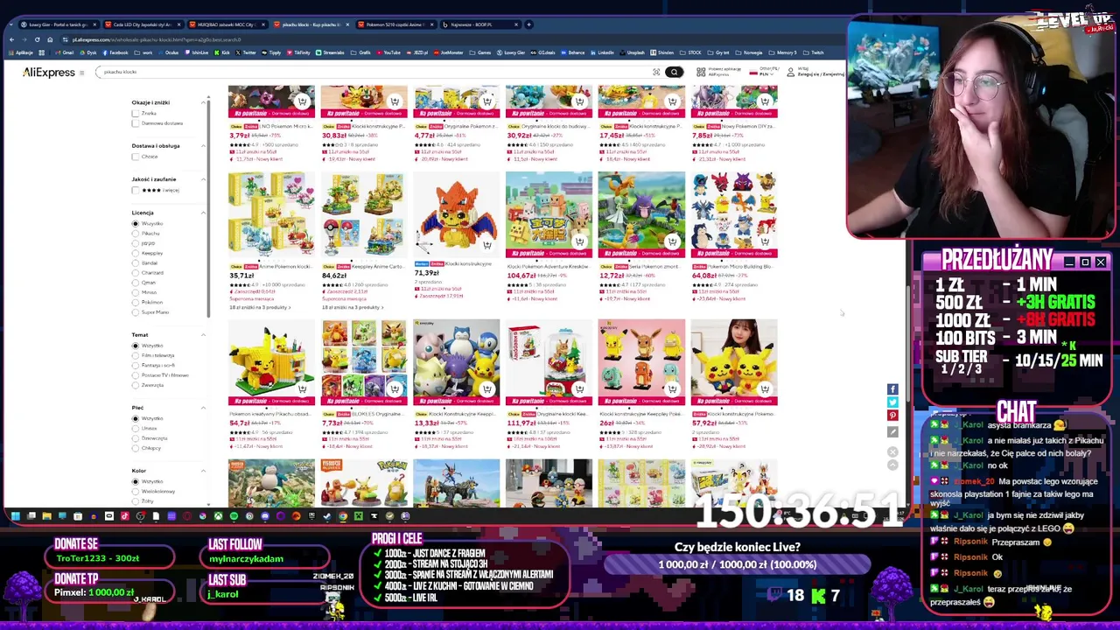Viewport: 1120px width, 630px height.
Task: Add the 64,08zł Micro Building Blocks to cart
Action: coord(765,241)
